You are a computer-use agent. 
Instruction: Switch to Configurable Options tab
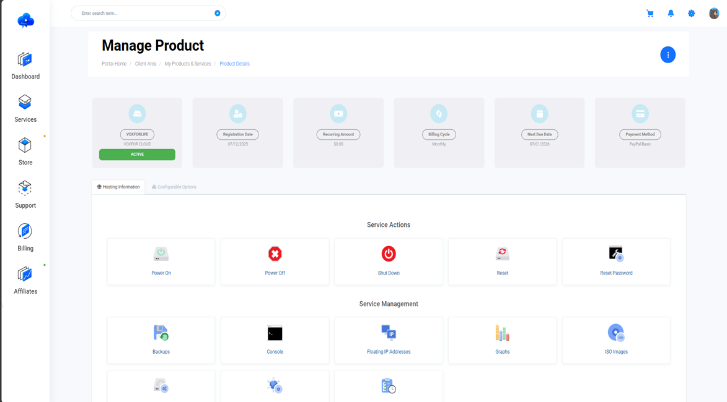click(174, 187)
